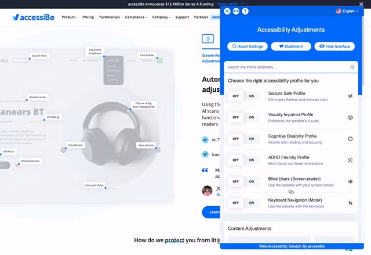Screen dimensions: 371x255
Task: Turn Keyboard Navigation (Motor) ON
Action: [x=252, y=203]
